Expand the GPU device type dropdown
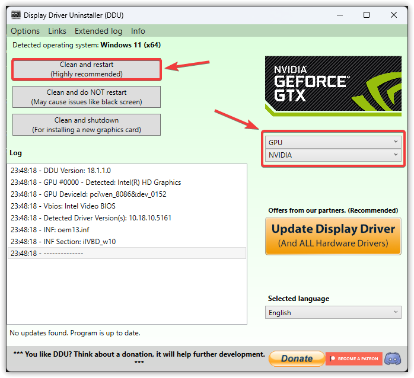414x378 pixels. (x=333, y=142)
